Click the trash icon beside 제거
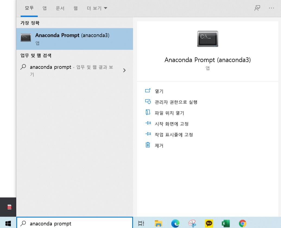 [x=148, y=145]
